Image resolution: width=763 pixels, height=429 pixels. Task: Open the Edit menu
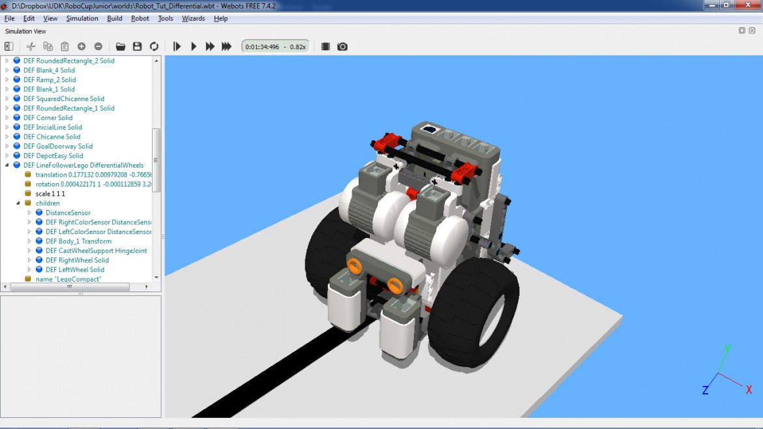tap(29, 18)
